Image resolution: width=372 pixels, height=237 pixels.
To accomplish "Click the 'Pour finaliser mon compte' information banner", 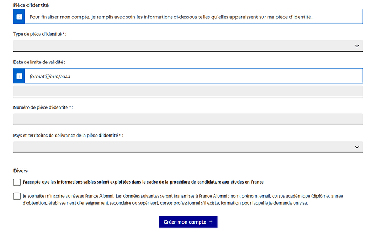I will [188, 16].
